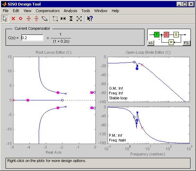
Task: Click the compensator gain input field
Action: tap(32, 38)
